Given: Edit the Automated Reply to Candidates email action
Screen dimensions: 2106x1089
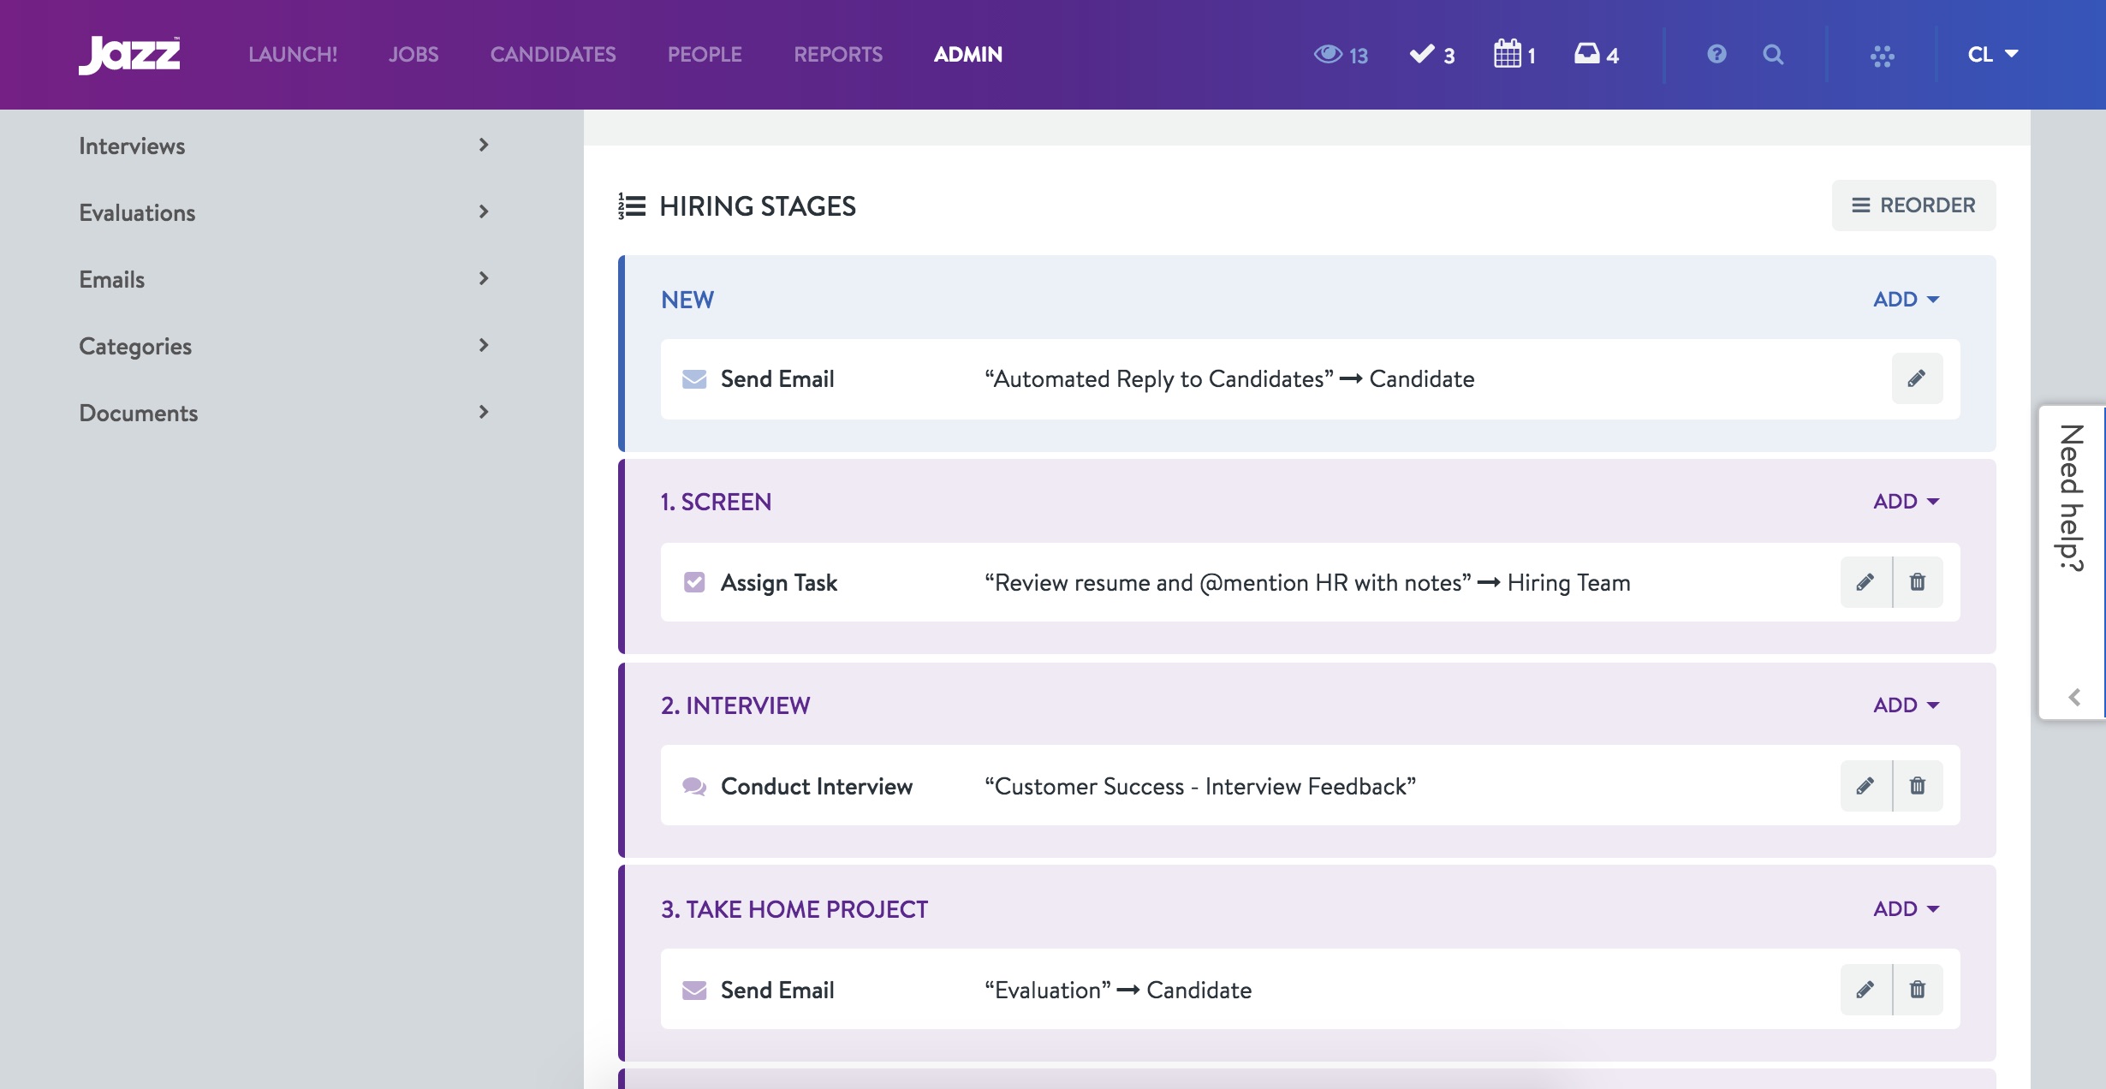Looking at the screenshot, I should (x=1917, y=378).
